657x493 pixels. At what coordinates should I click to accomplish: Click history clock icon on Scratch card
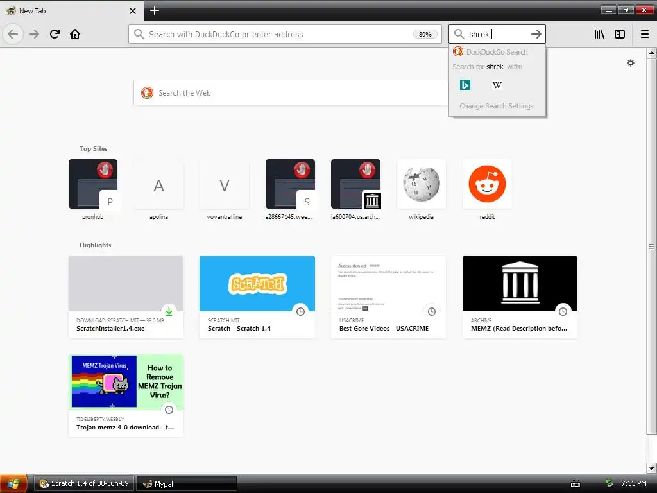click(300, 311)
